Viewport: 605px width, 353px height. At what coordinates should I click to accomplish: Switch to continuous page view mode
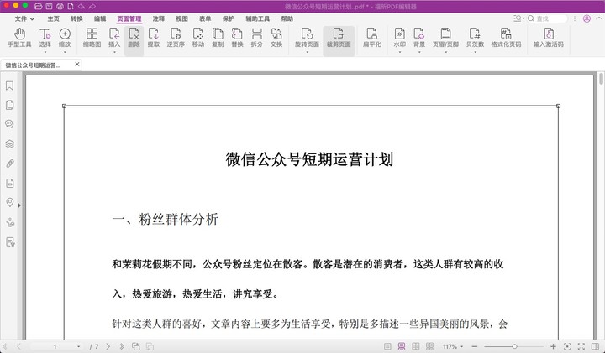click(x=402, y=346)
